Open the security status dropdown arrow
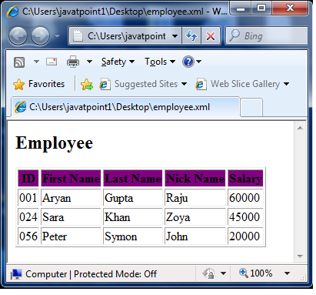The image size is (316, 295). tap(223, 273)
